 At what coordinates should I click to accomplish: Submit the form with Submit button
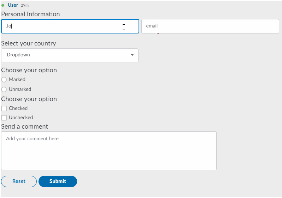pos(58,181)
